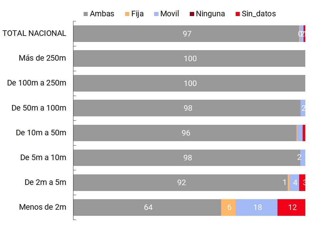Click the red Sin_datos legend swatch
Screen dimensions: 312x226
coord(237,14)
